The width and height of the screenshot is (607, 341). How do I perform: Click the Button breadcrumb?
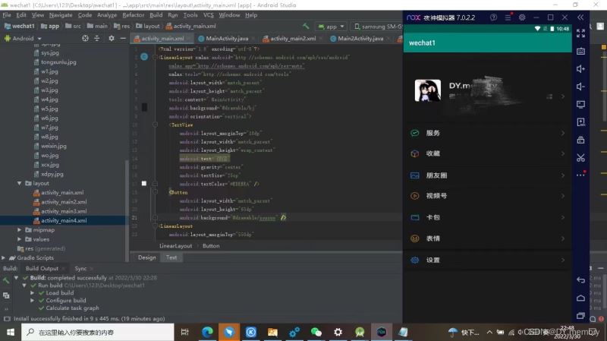coord(211,246)
